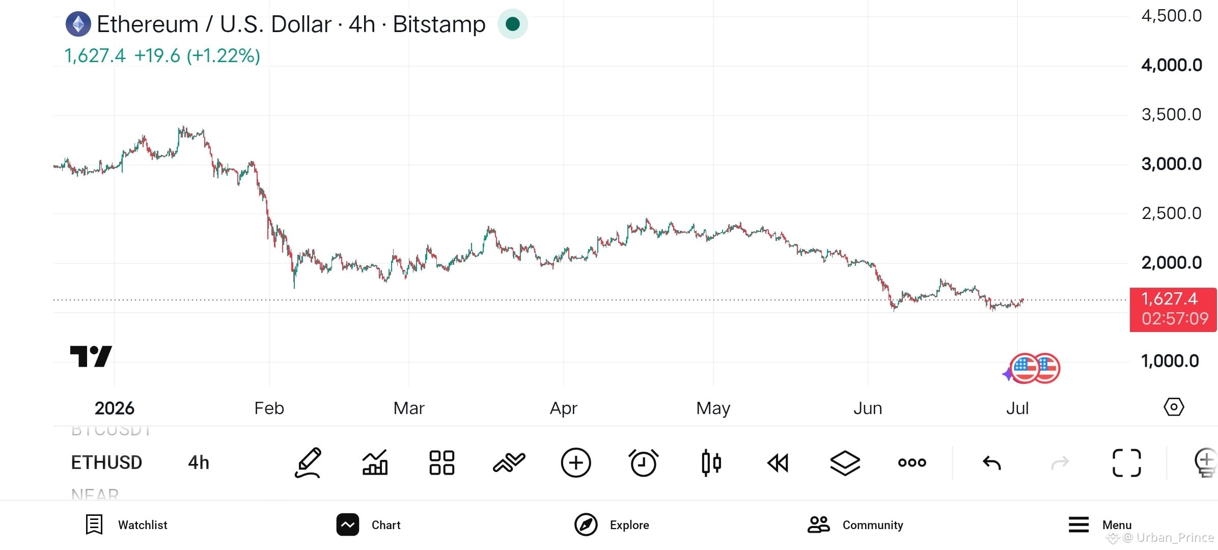Open the ETHUSD symbol picker

pyautogui.click(x=106, y=462)
